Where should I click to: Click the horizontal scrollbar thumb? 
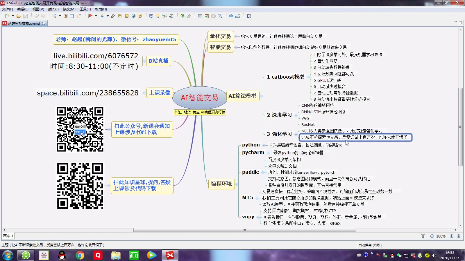pyautogui.click(x=244, y=230)
